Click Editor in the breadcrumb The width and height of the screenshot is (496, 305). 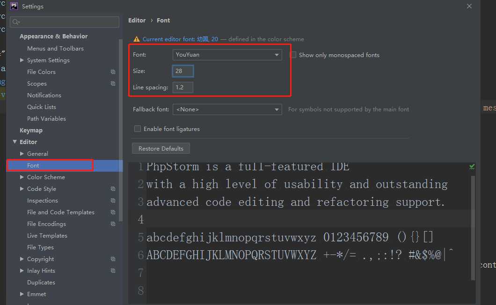[x=137, y=20]
